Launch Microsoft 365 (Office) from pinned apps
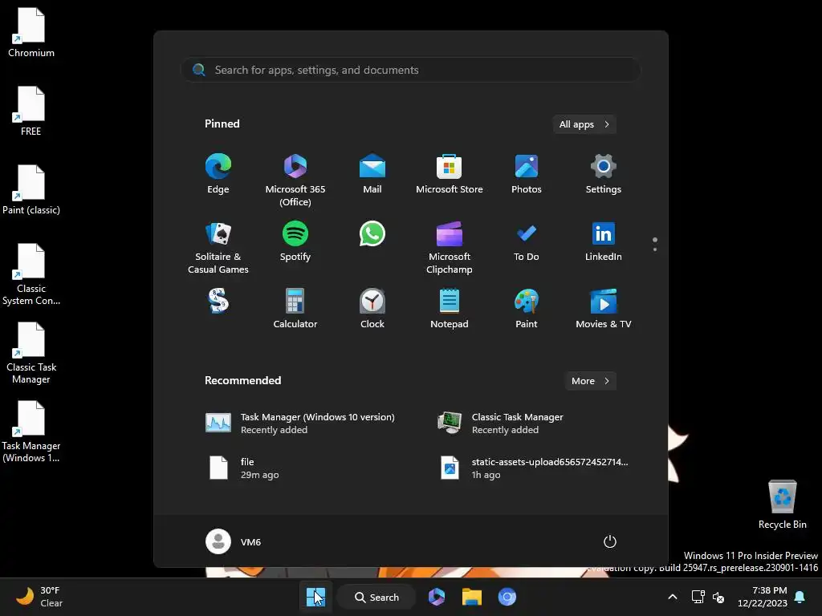Viewport: 822px width, 616px height. 295,180
